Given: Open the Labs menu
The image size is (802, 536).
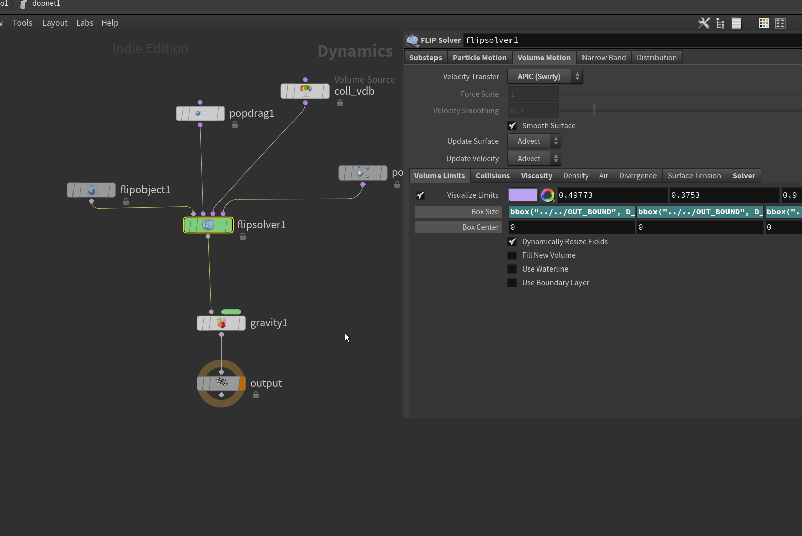Looking at the screenshot, I should pos(85,23).
